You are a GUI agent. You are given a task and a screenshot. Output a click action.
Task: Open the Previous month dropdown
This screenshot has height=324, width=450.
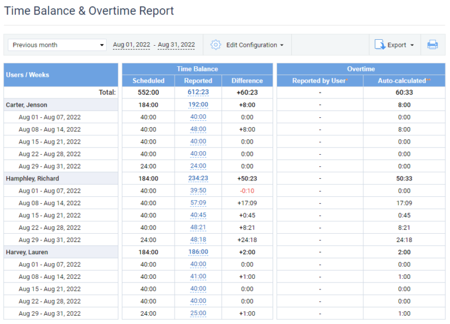[x=58, y=45]
